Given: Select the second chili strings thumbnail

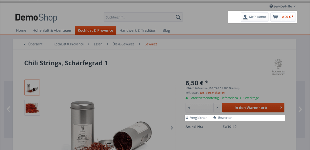Looking at the screenshot, I should [32, 108].
